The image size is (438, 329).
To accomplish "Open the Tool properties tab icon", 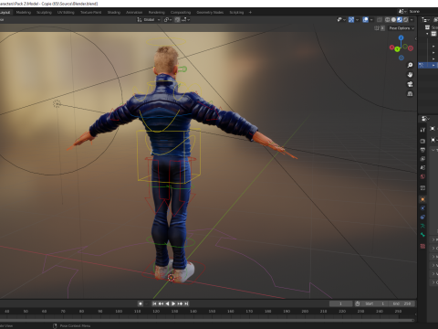I will click(x=422, y=130).
